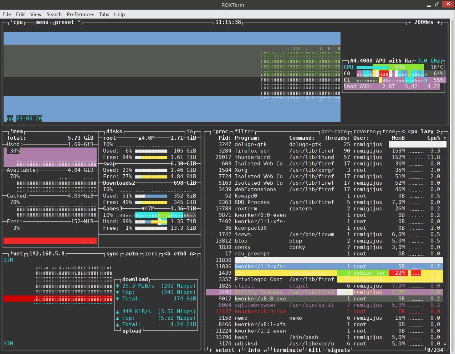455x354 pixels.
Task: Open the File menu
Action: [6, 14]
